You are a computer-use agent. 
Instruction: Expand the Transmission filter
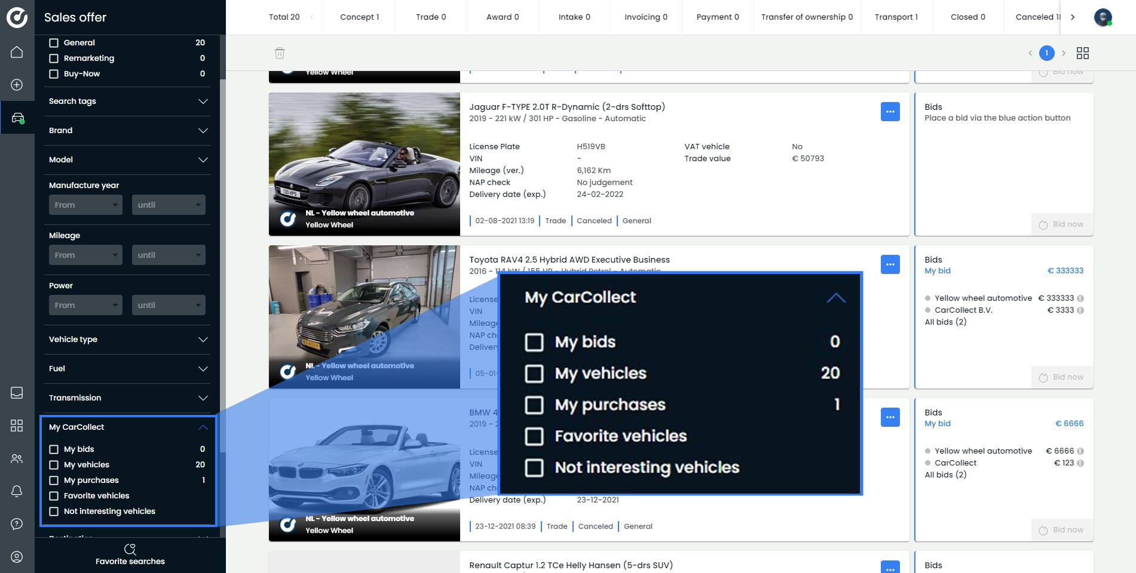128,398
